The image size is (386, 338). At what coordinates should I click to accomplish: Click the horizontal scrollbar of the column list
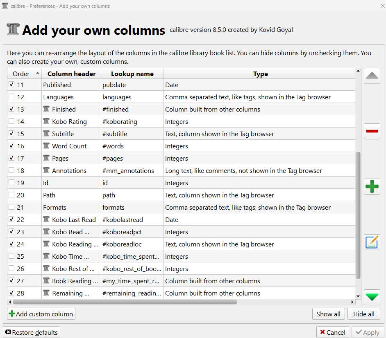point(125,302)
